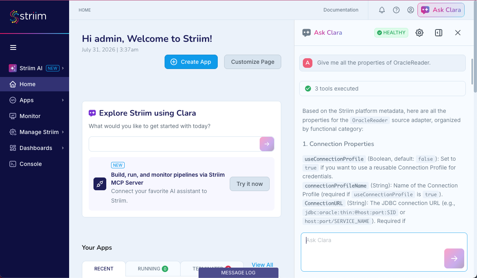
Task: Click the Dashboards grid icon
Action: point(13,148)
